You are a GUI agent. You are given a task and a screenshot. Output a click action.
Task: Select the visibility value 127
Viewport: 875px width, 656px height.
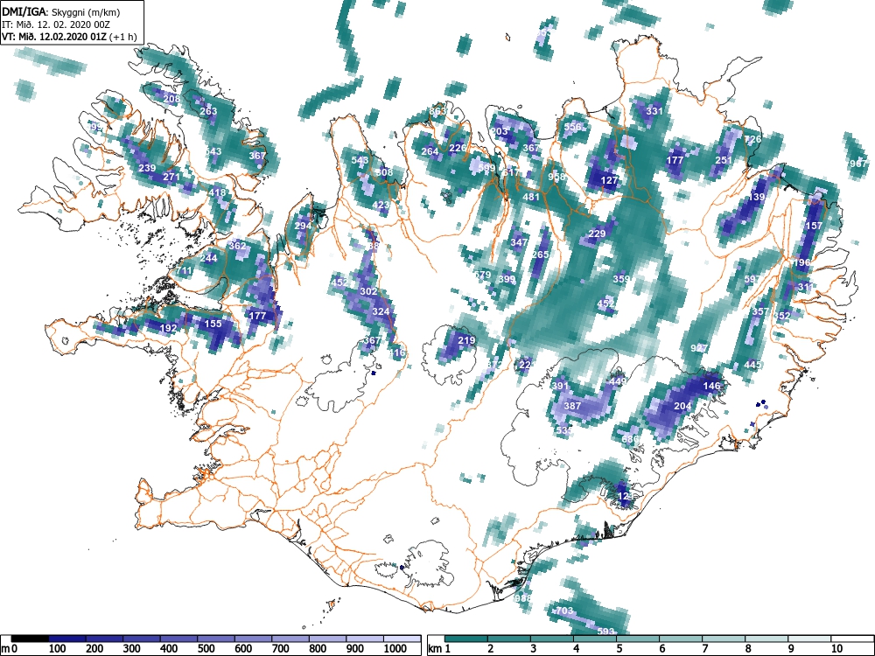click(609, 180)
